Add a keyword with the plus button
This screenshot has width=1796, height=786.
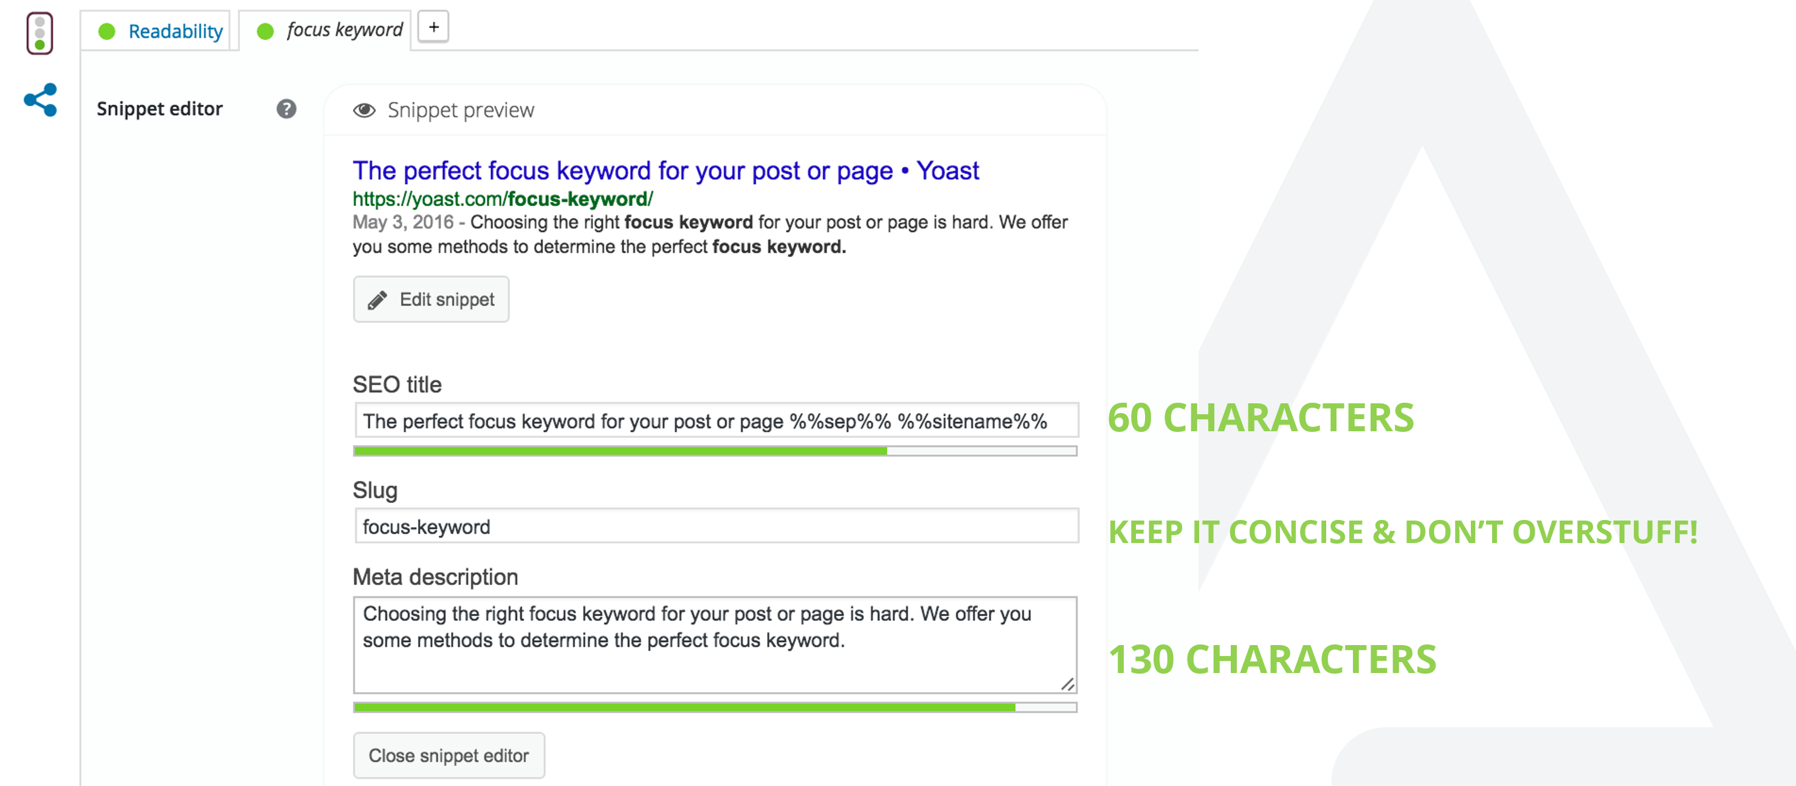coord(434,27)
